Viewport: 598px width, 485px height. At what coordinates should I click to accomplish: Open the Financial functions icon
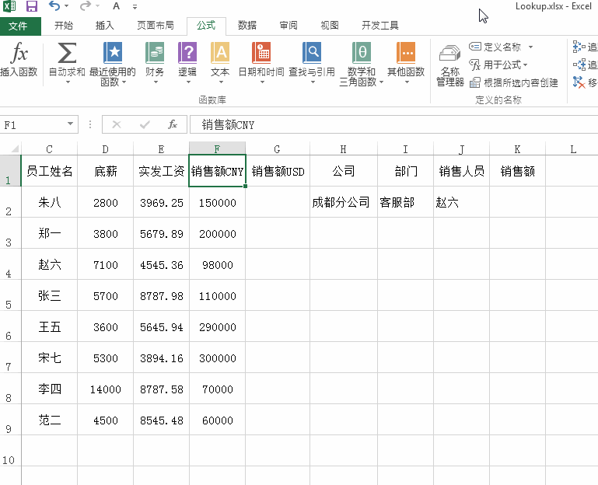point(155,53)
